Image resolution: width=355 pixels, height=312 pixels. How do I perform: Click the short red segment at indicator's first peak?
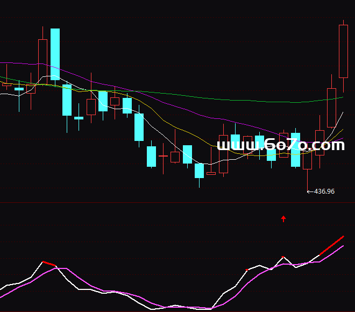tap(49, 264)
